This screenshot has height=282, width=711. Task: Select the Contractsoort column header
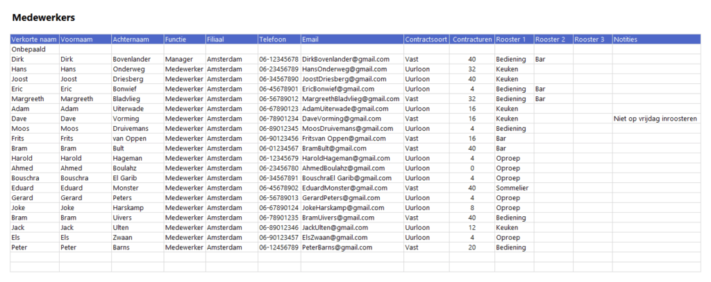[x=426, y=39]
